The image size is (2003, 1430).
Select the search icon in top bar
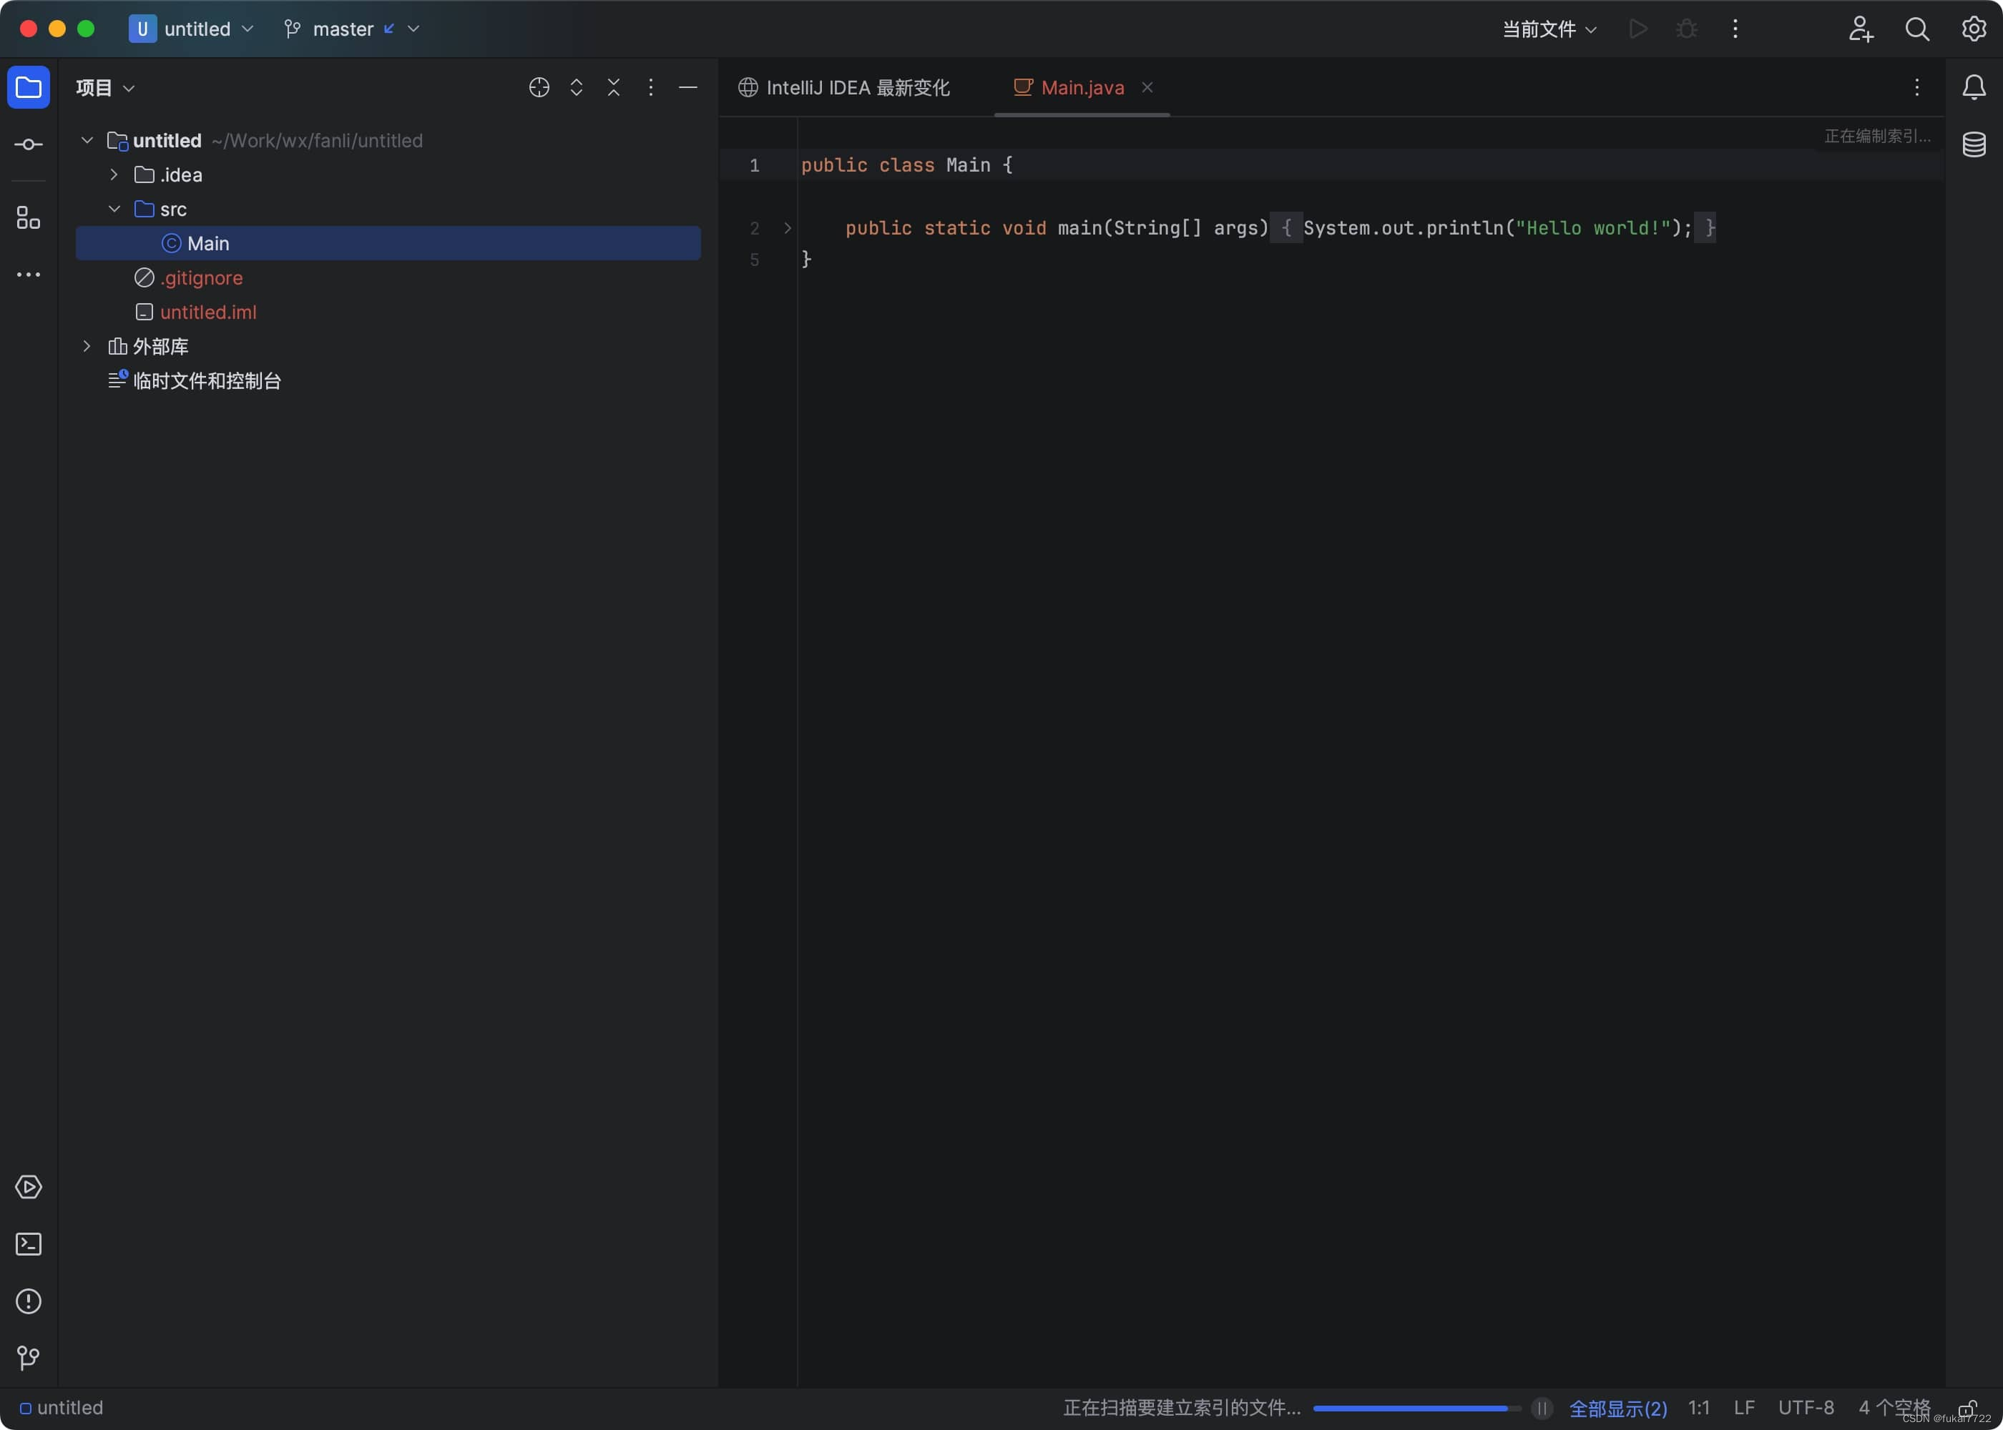pos(1916,29)
